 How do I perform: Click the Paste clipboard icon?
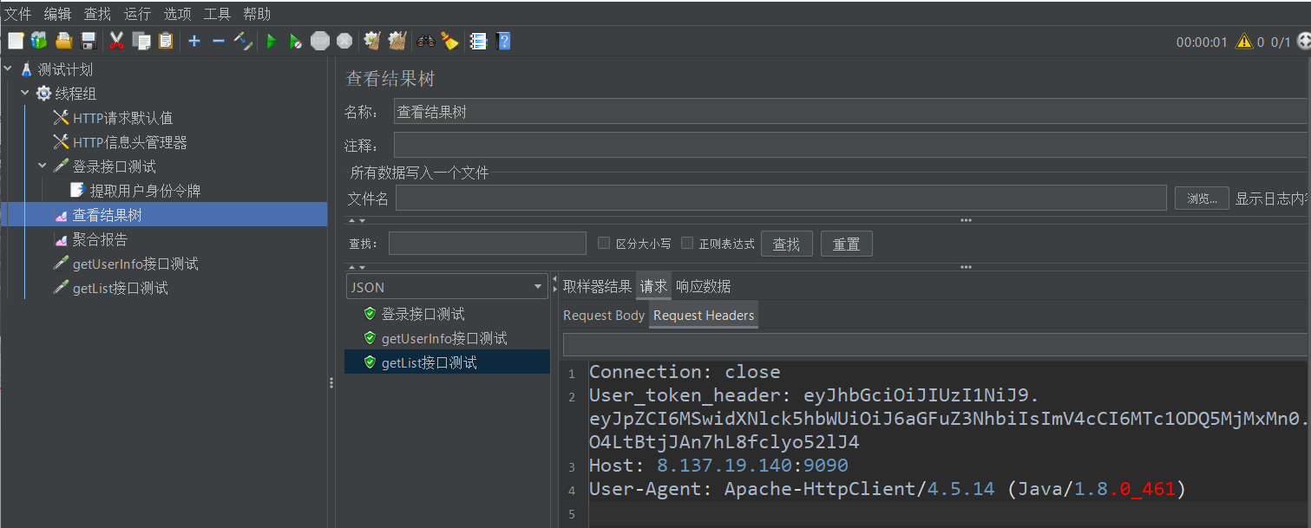click(x=165, y=41)
